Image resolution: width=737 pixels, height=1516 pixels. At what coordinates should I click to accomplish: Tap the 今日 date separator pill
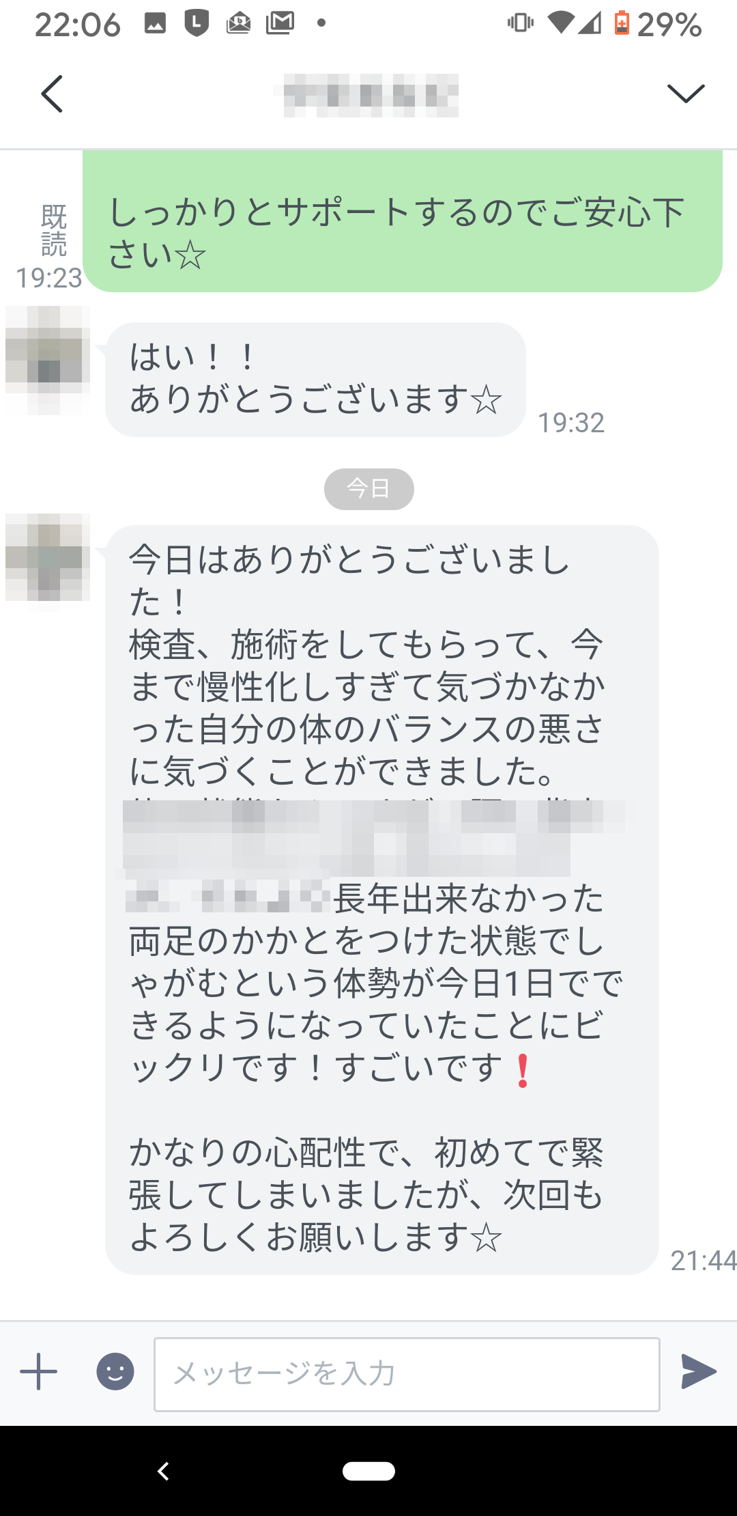point(369,489)
